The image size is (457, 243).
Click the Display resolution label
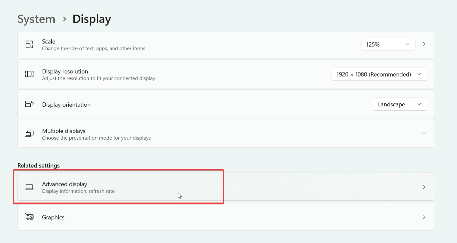click(65, 71)
